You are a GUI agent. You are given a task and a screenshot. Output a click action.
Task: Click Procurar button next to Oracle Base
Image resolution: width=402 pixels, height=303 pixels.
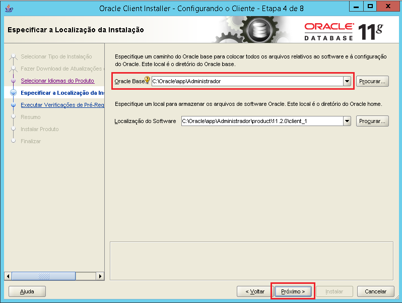click(372, 81)
